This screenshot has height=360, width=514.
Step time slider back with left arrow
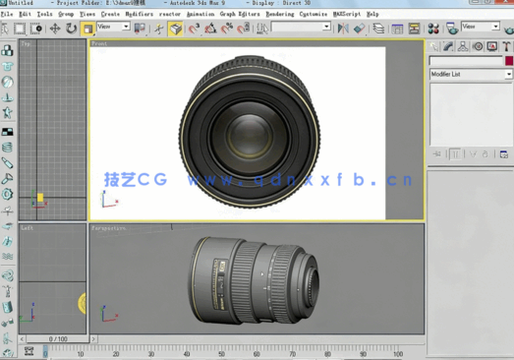coord(22,338)
